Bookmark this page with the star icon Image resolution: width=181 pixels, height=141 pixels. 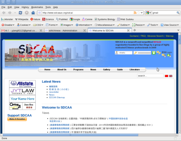pyautogui.click(x=139, y=13)
